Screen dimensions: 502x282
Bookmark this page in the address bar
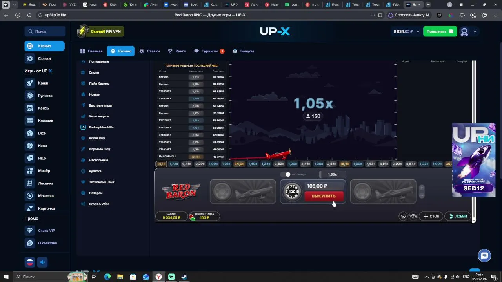380,15
